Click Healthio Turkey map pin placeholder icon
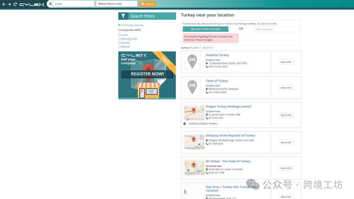This screenshot has height=199, width=354. 192,61
